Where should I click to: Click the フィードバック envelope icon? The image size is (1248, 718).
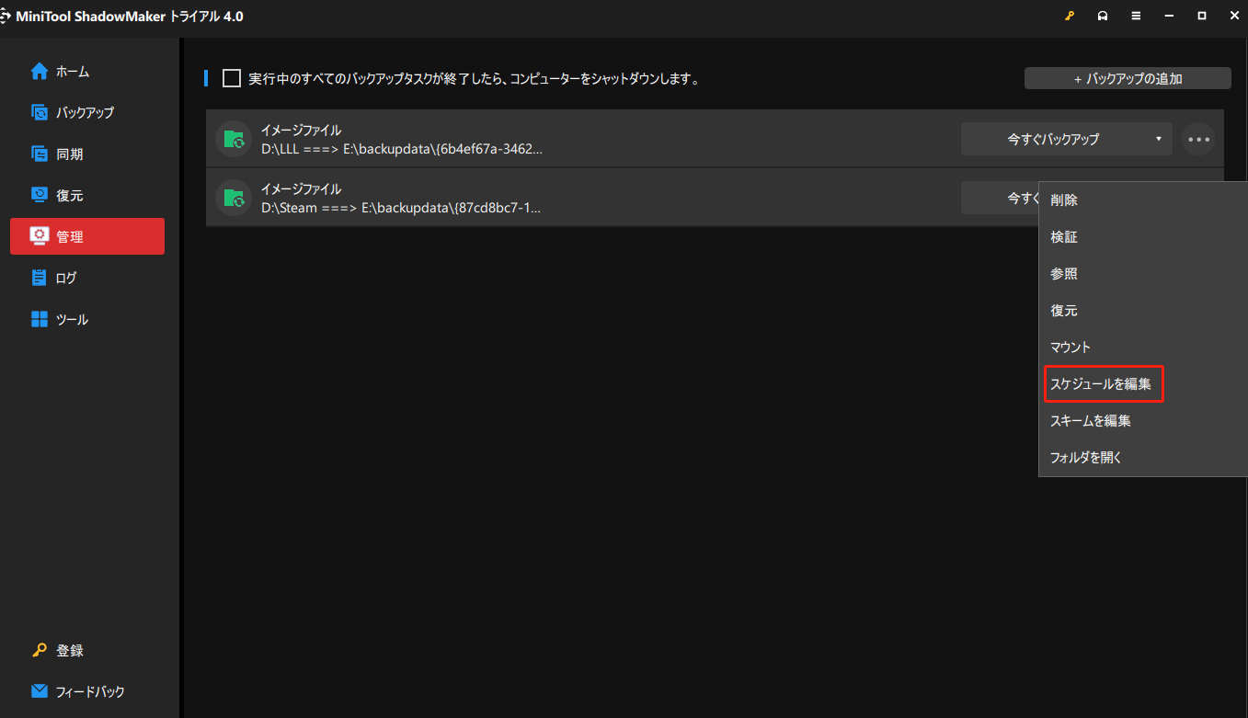(39, 691)
